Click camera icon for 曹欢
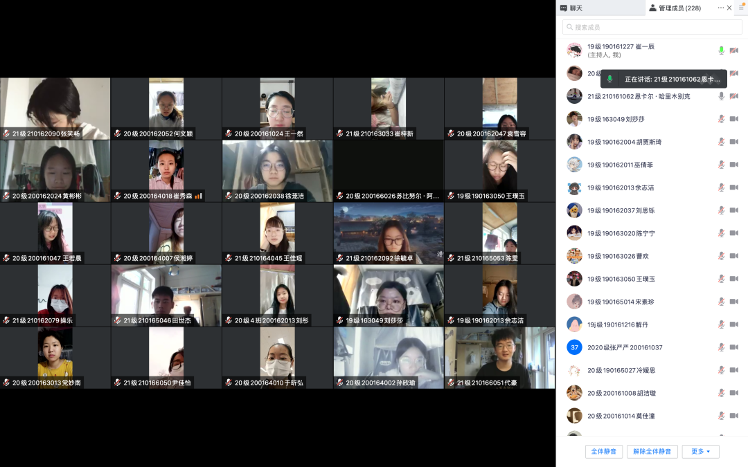Image resolution: width=748 pixels, height=467 pixels. (734, 256)
